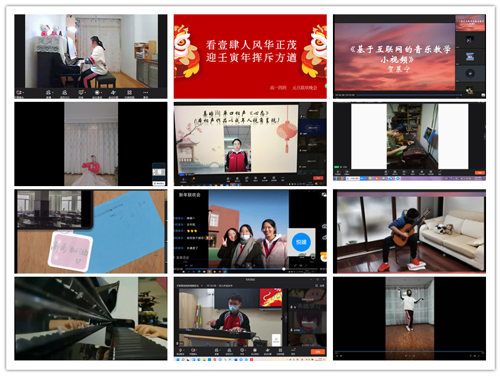Click red End button in keyboard player meeting
Viewport: 501px width, 376px height.
point(317,352)
